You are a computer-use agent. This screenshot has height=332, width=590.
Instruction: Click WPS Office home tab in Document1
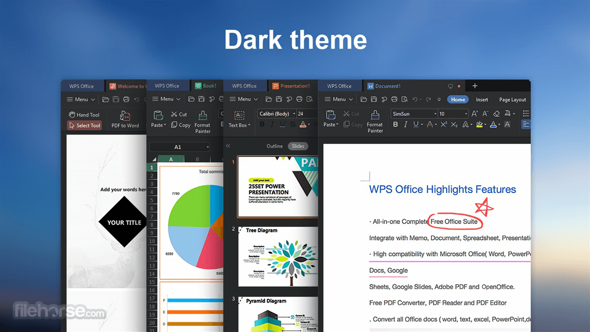pyautogui.click(x=339, y=86)
